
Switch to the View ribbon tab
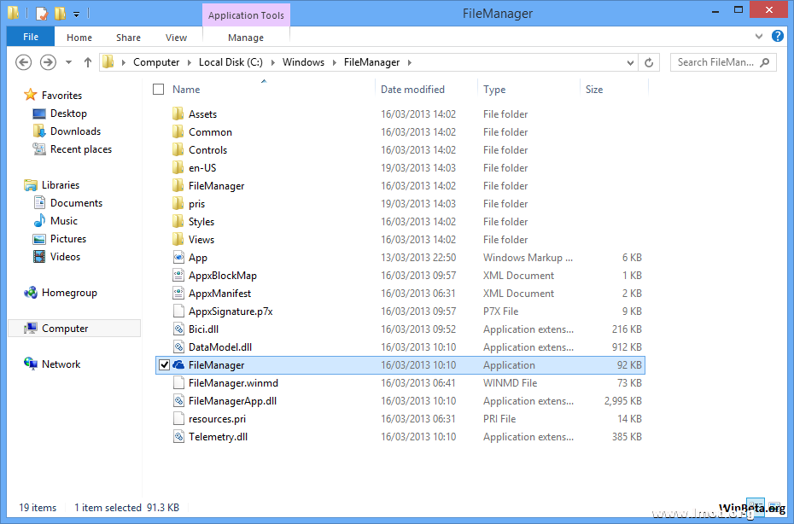[x=176, y=38]
